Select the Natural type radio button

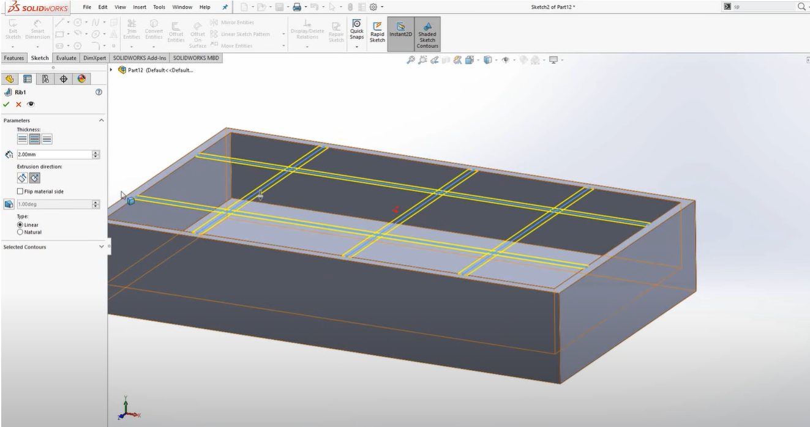point(20,232)
